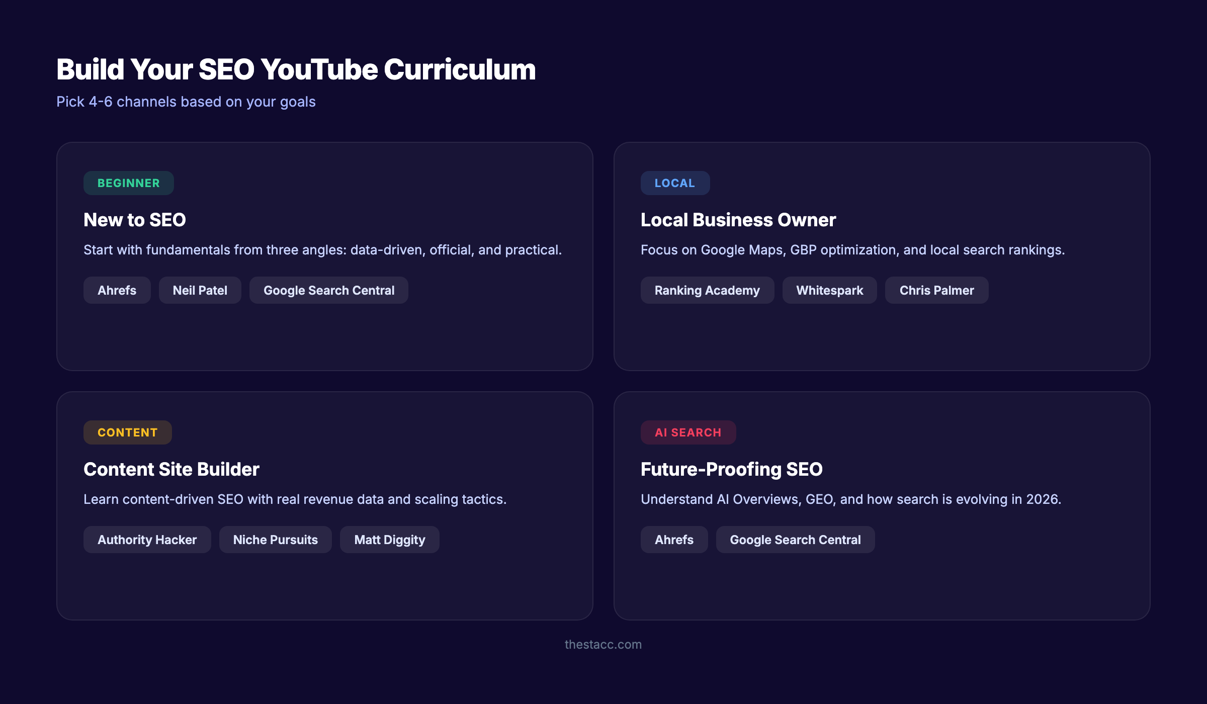Select the Future-Proofing SEO card
Image resolution: width=1207 pixels, height=704 pixels.
point(731,469)
